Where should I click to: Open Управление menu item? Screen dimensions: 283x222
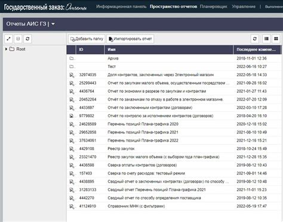point(244,7)
